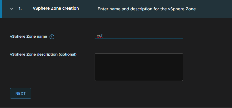Click the step header instruction text about name and description
This screenshot has width=232, height=108.
coord(147,9)
